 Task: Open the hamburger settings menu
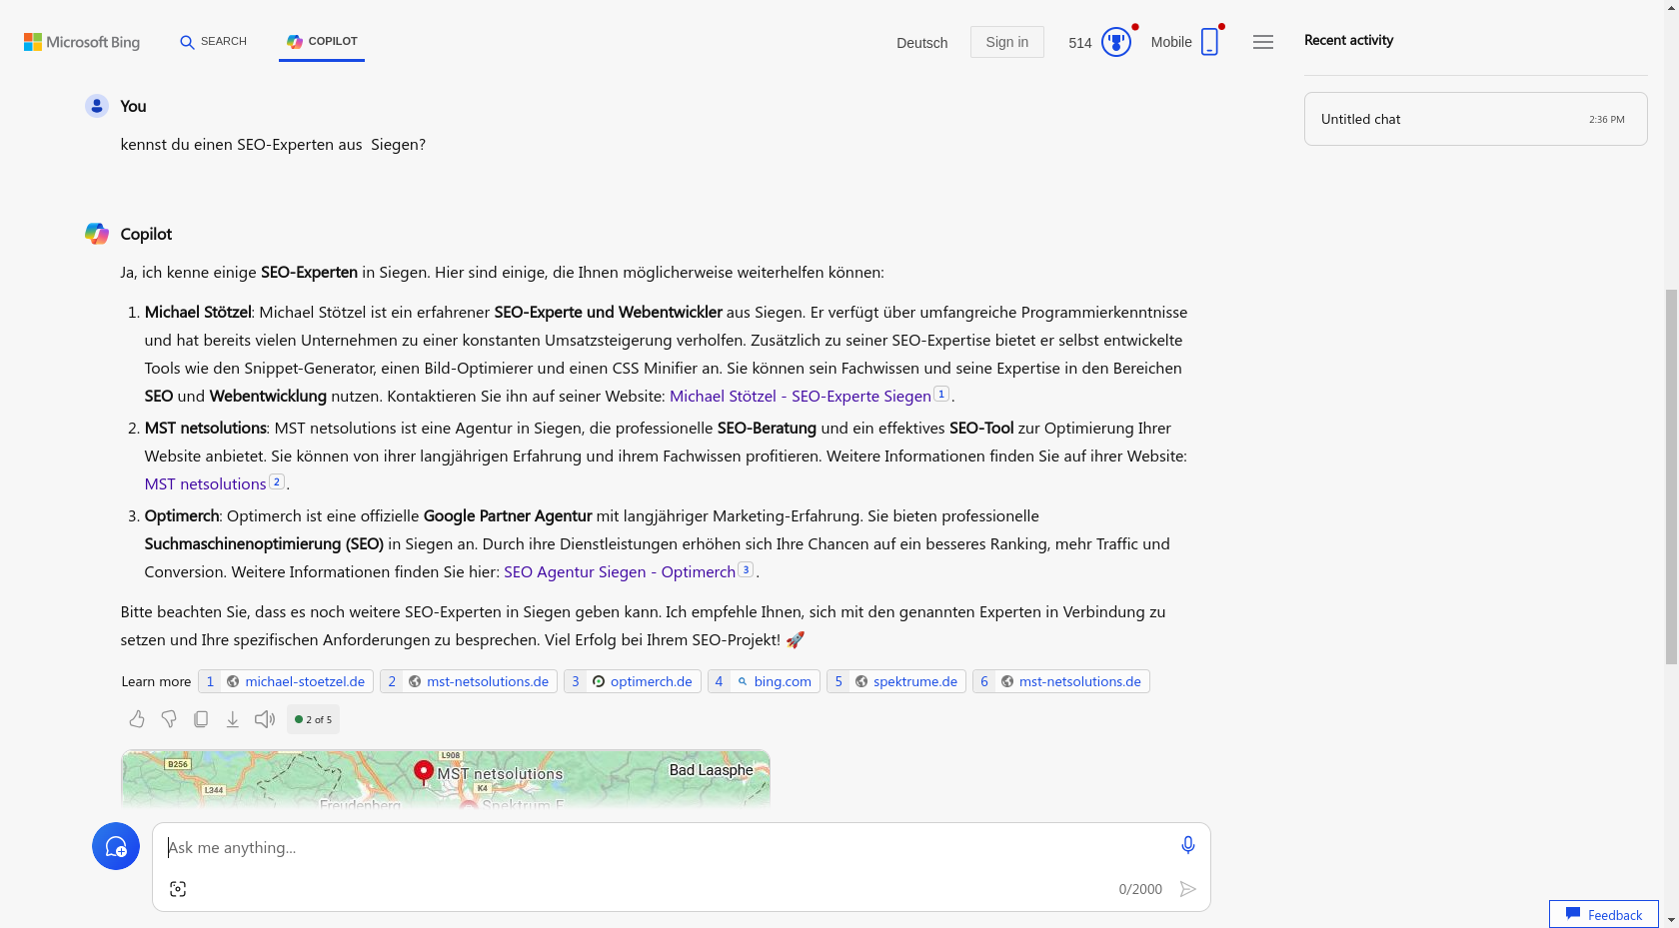pyautogui.click(x=1263, y=42)
